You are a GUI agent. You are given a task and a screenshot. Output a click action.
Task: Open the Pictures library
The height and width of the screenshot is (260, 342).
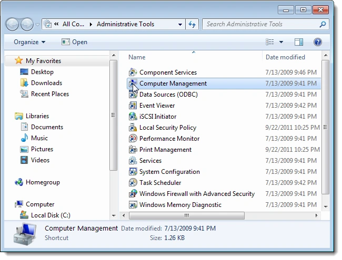[42, 149]
